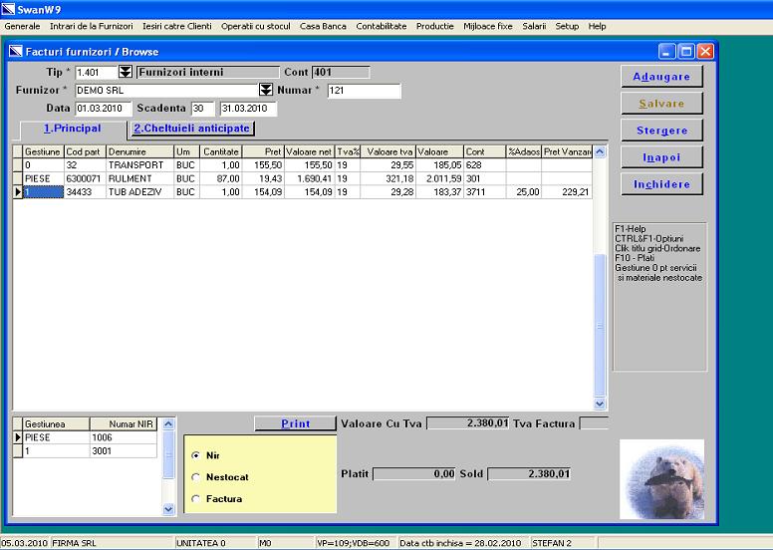Screen dimensions: 773x550
Task: Select the Factura radio option
Action: (x=195, y=498)
